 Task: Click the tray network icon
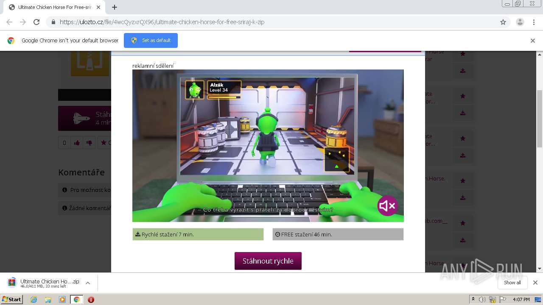click(x=493, y=299)
